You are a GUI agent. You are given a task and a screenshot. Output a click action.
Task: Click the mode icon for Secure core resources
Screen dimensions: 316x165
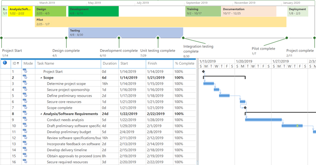pos(25,101)
